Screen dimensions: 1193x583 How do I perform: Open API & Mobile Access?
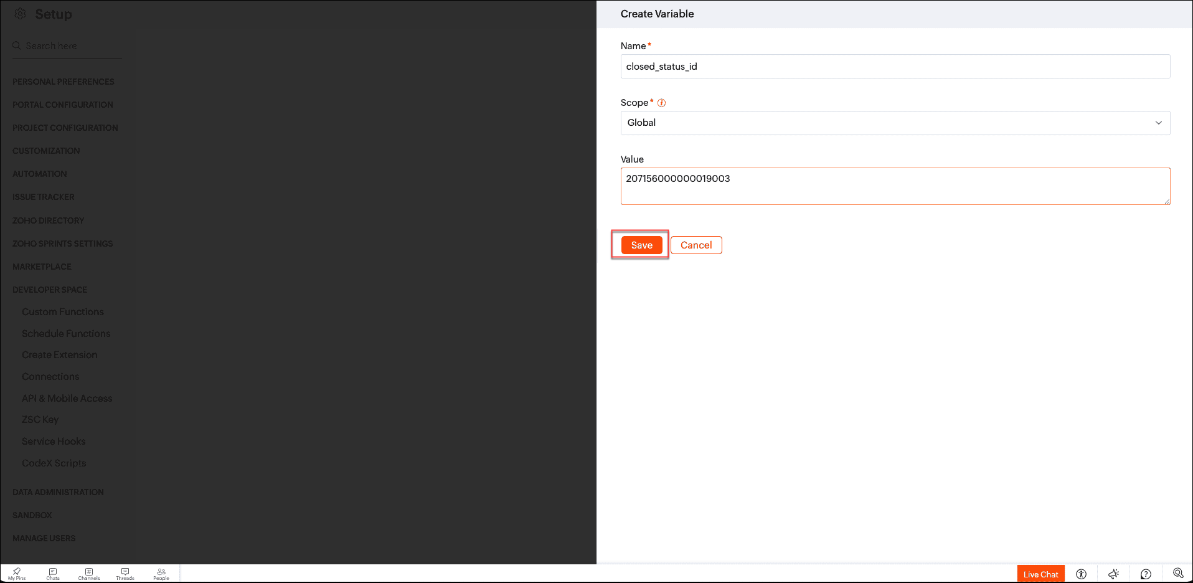tap(67, 398)
